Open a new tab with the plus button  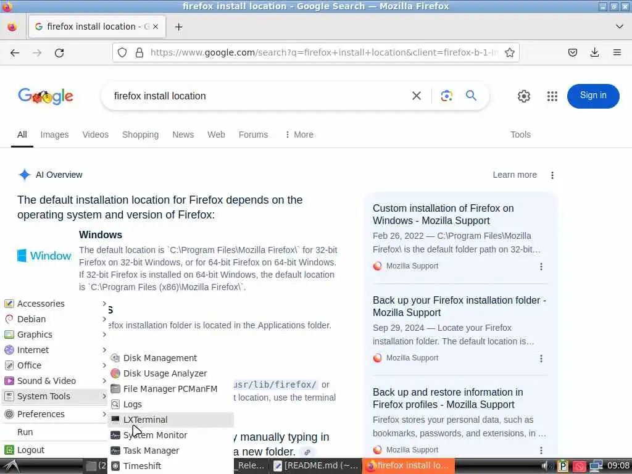coord(178,27)
